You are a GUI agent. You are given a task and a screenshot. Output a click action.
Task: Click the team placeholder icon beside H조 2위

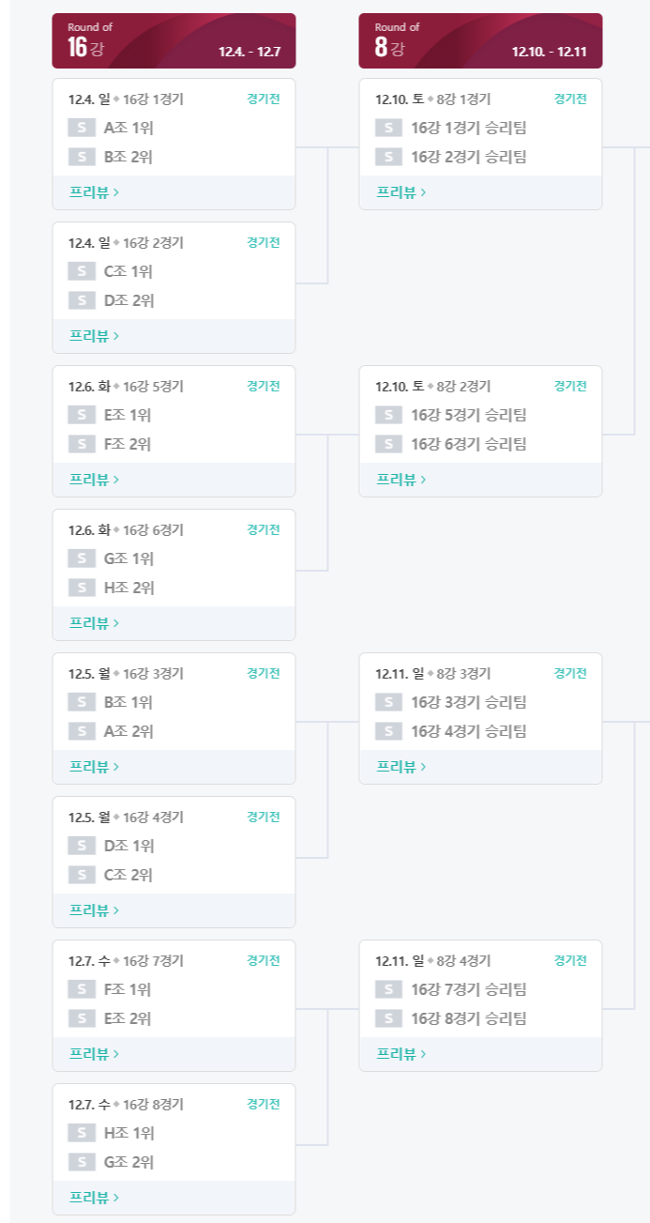pos(82,588)
